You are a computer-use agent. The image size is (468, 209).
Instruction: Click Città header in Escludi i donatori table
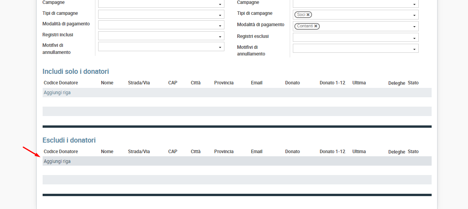pyautogui.click(x=195, y=152)
